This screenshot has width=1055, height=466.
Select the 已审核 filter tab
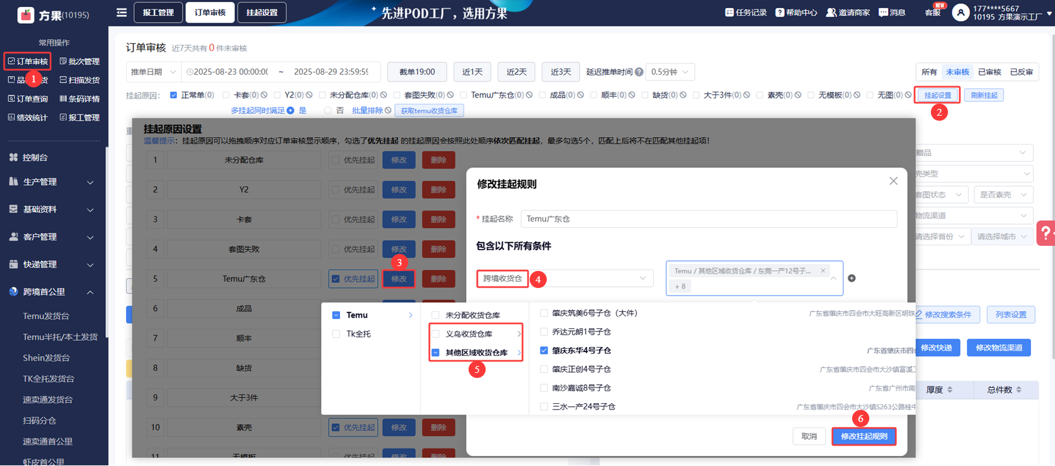tap(989, 72)
